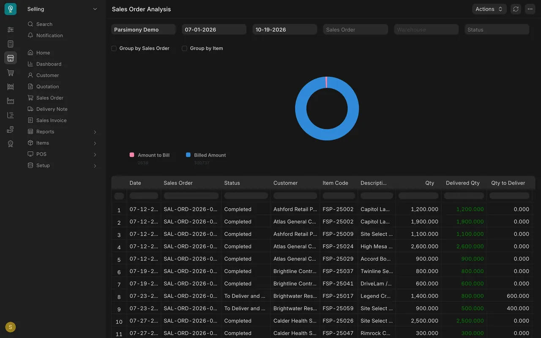The height and width of the screenshot is (338, 541).
Task: Click the Qty to Deliver value 600.000
Action: 518,296
